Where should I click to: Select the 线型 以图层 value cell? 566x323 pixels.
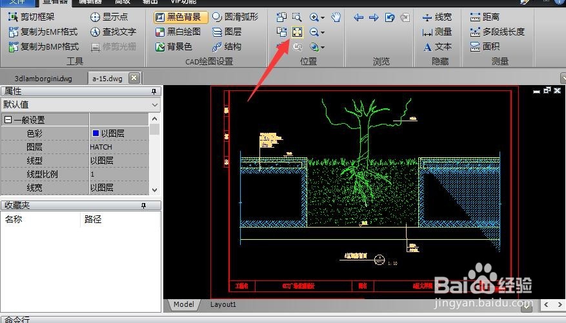click(x=119, y=161)
